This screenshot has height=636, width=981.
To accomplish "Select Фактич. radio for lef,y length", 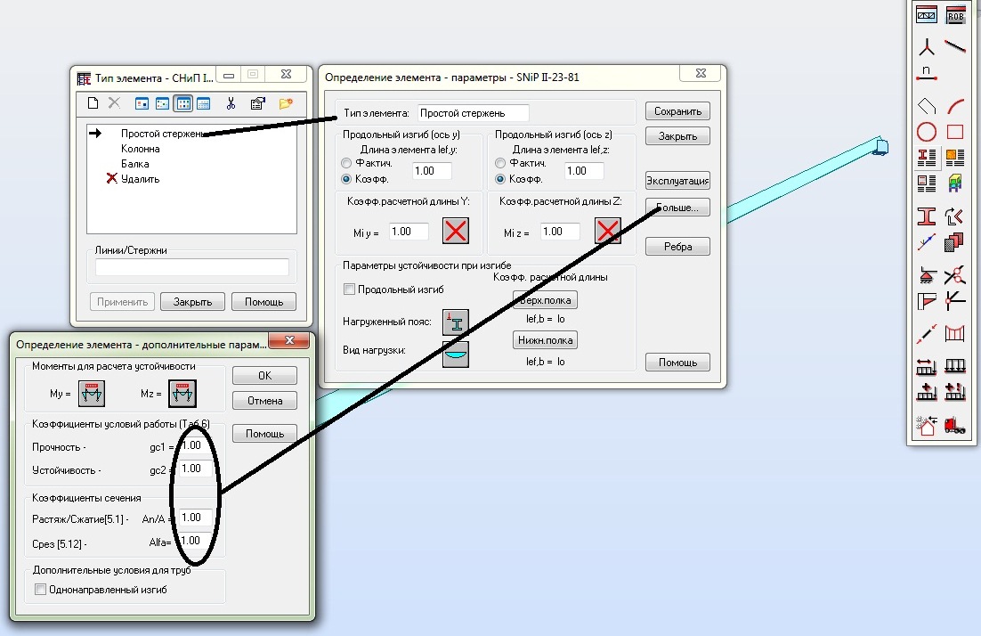I will pos(346,163).
